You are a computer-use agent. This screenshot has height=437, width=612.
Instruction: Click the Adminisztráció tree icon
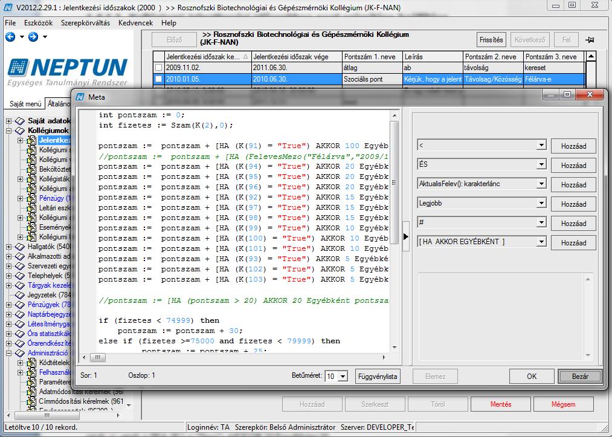(20, 354)
